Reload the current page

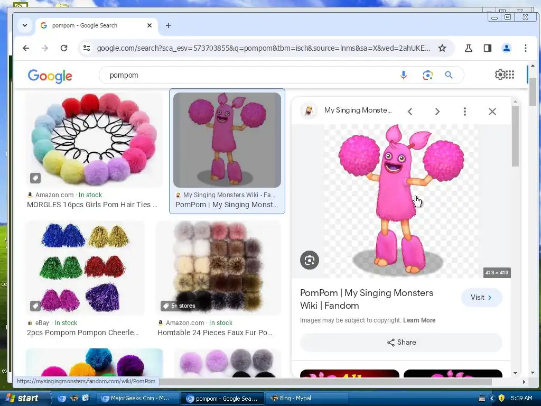click(x=64, y=48)
